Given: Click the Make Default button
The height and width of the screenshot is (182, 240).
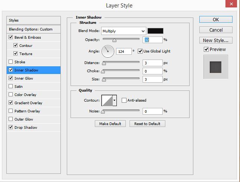Looking at the screenshot, I should [x=110, y=124].
